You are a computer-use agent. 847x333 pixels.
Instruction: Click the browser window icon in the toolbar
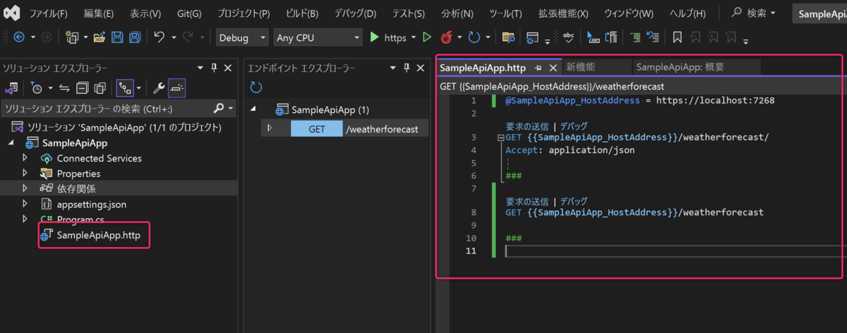531,37
